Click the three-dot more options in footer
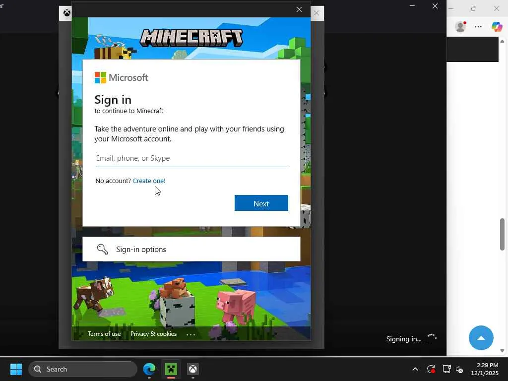508x381 pixels. point(191,334)
